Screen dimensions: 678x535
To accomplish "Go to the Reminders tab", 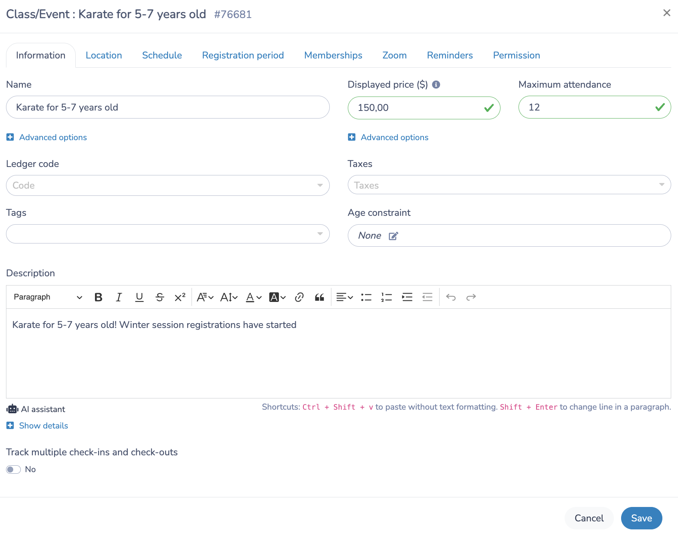I will 450,55.
